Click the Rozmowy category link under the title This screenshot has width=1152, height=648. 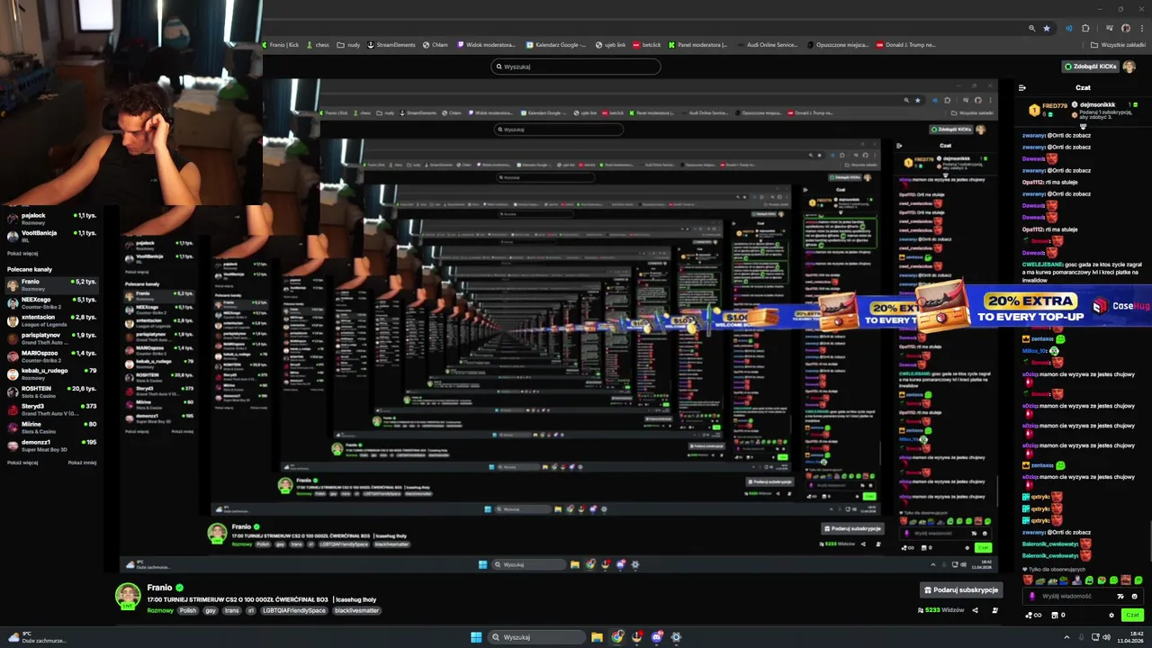coord(160,610)
